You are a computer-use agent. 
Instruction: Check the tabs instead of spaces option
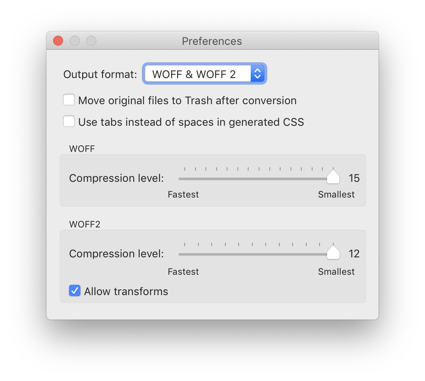69,121
